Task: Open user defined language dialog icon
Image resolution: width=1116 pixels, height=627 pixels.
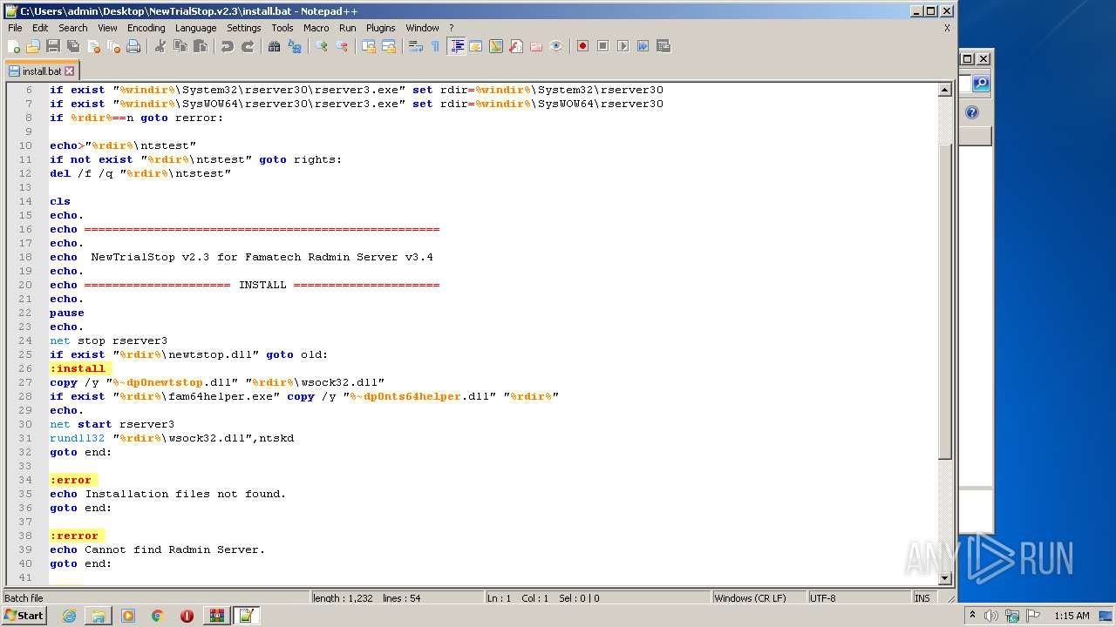Action: 476,46
